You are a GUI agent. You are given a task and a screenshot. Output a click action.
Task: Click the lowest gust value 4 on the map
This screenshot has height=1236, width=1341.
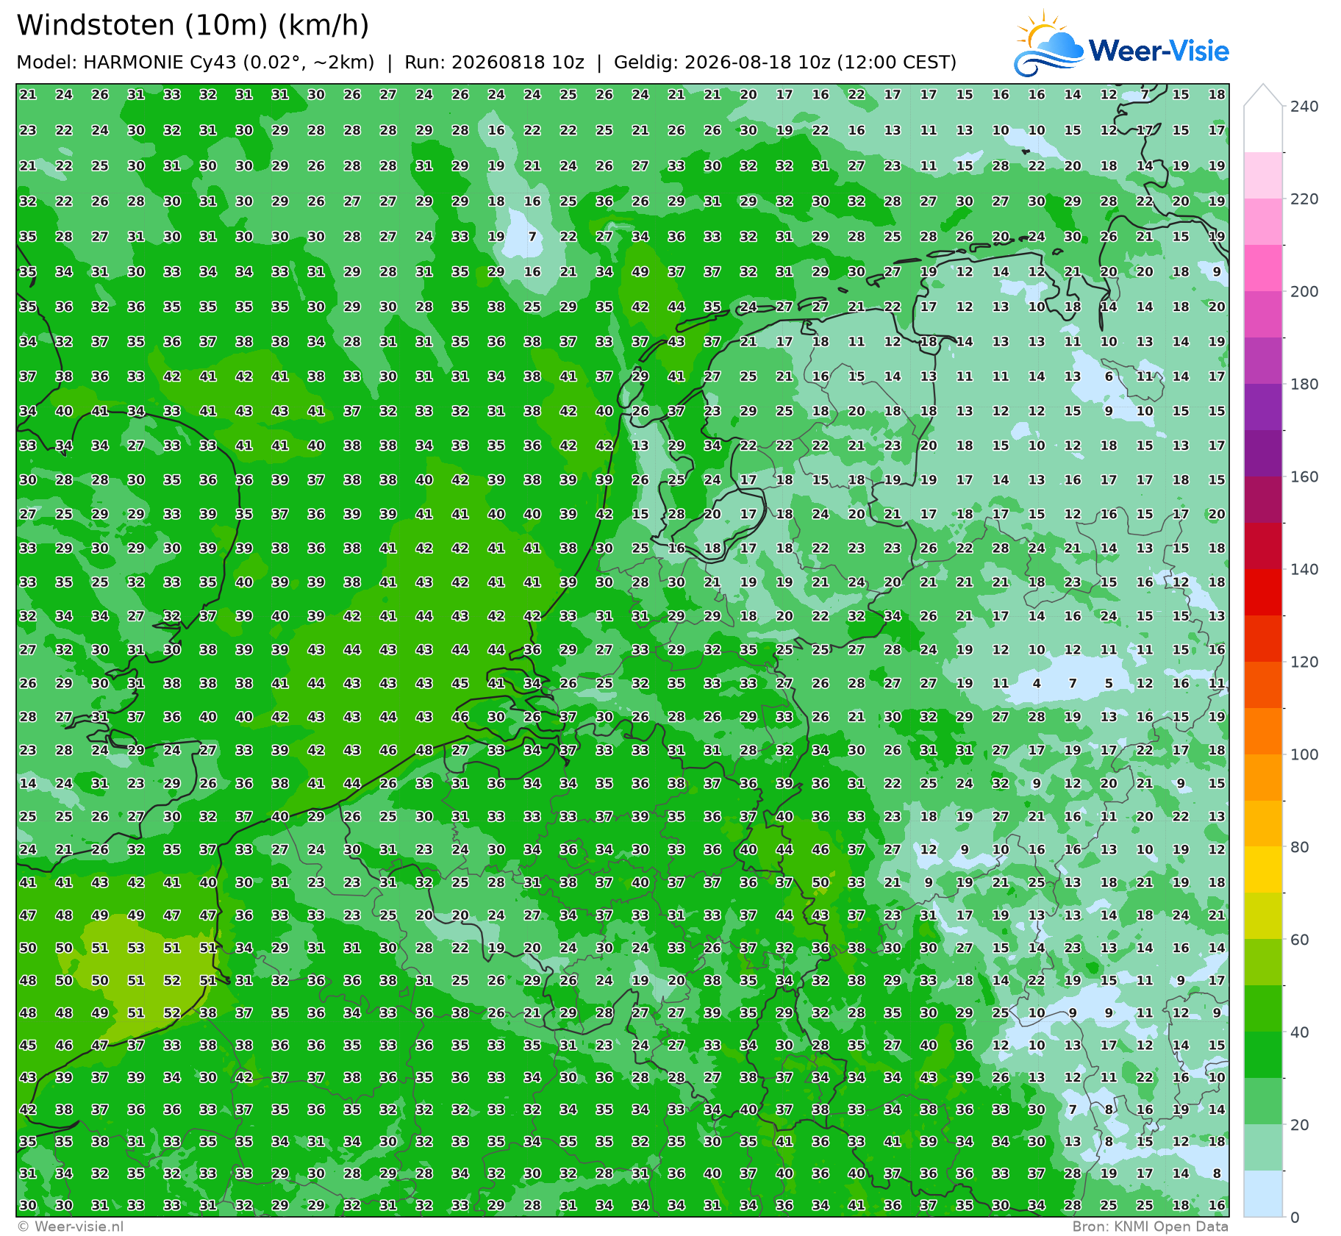1037,684
